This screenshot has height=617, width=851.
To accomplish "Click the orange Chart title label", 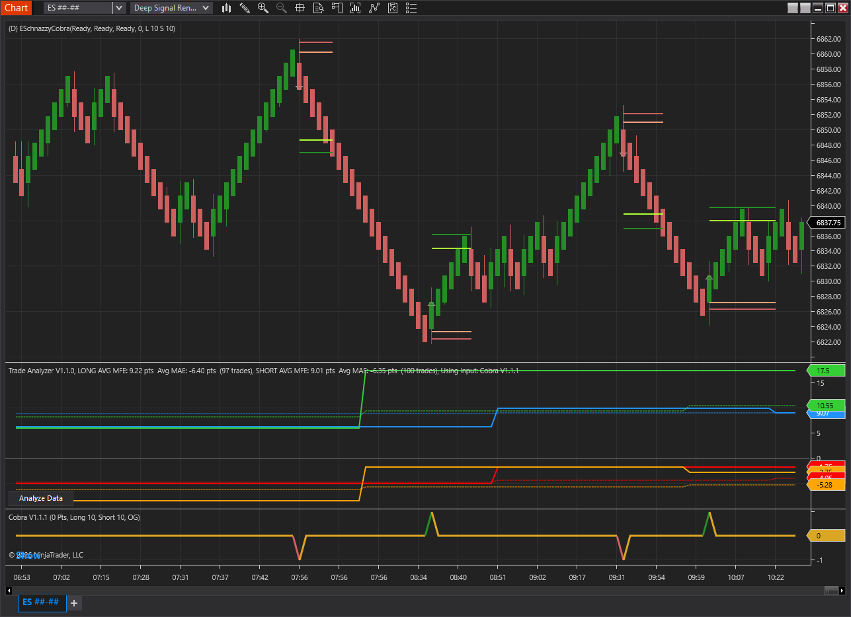I will click(16, 8).
